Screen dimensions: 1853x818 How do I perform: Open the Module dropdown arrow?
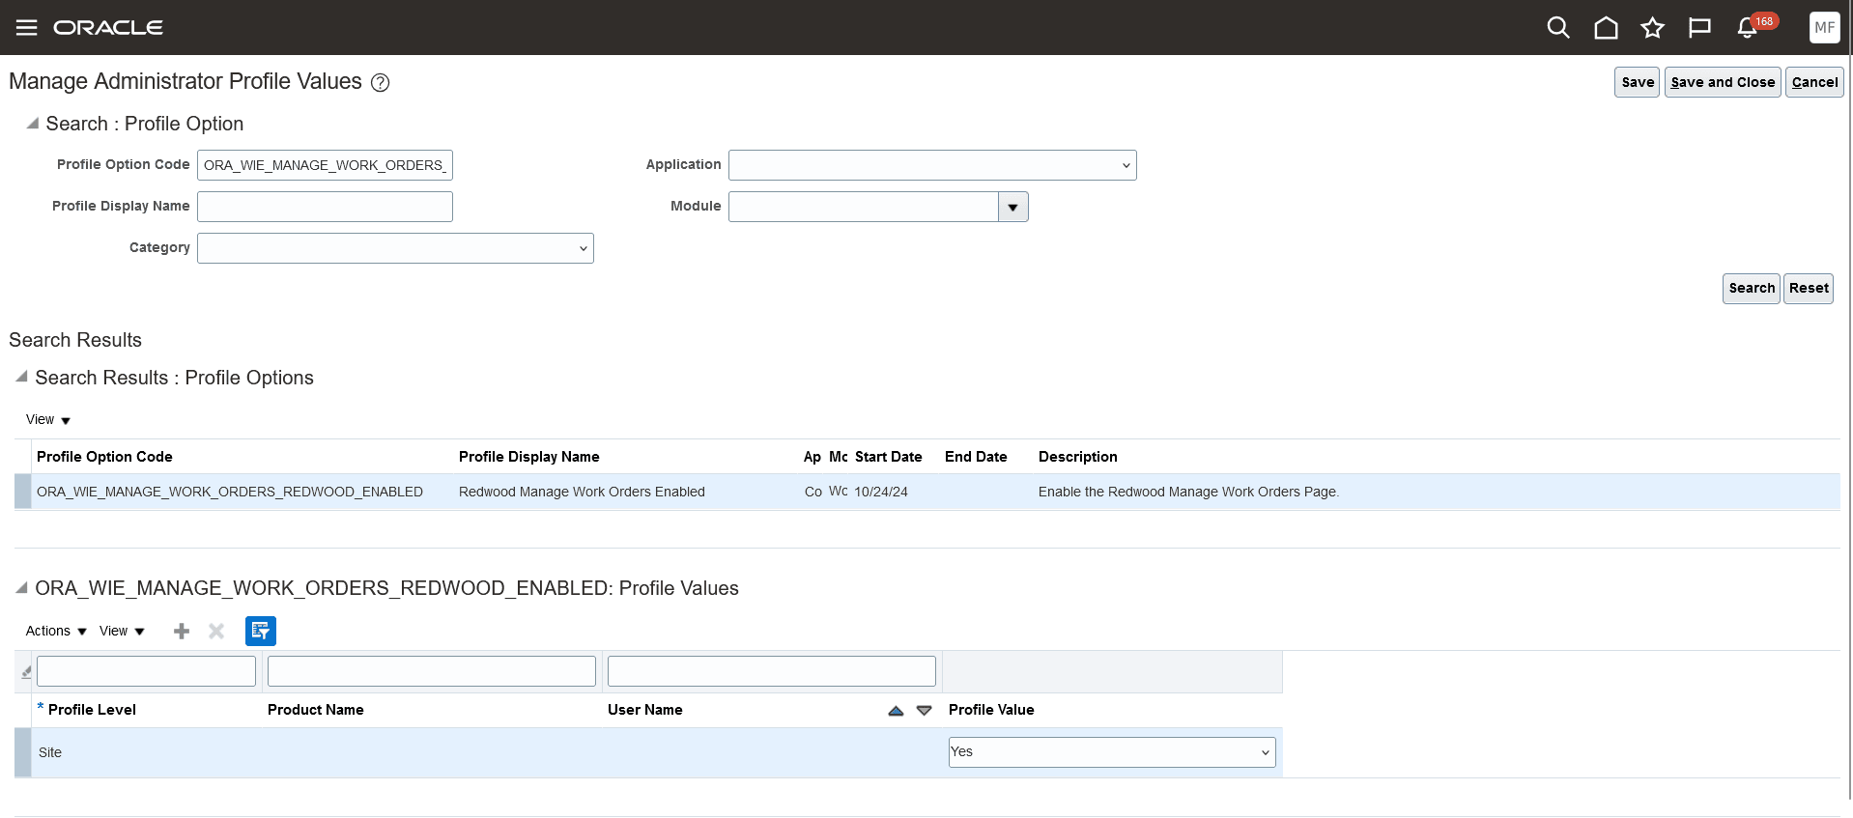[x=1012, y=207]
